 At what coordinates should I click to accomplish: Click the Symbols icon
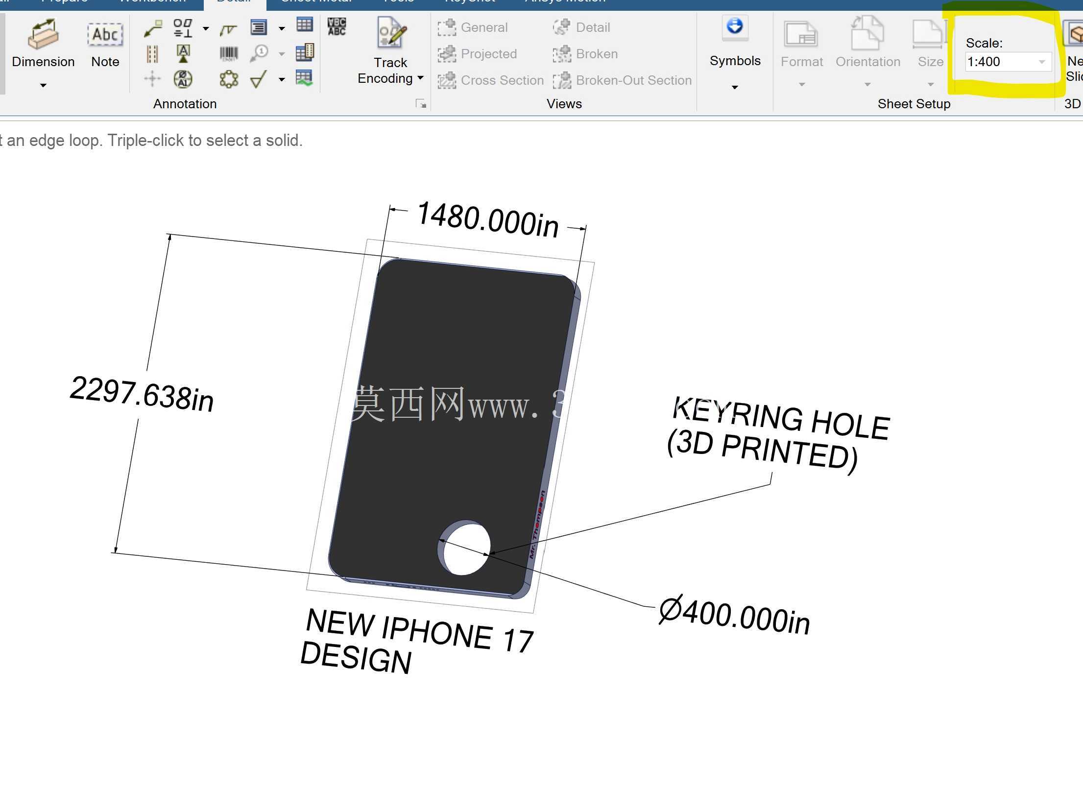(735, 27)
